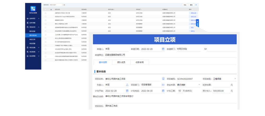Click the 申请日期 calendar icon

(x=163, y=49)
